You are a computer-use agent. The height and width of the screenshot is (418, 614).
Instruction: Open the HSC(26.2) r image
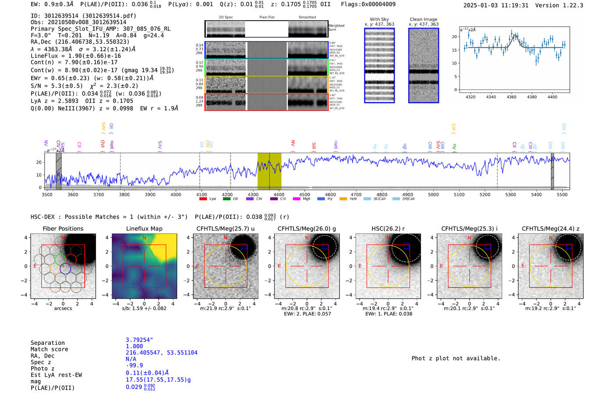[388, 266]
